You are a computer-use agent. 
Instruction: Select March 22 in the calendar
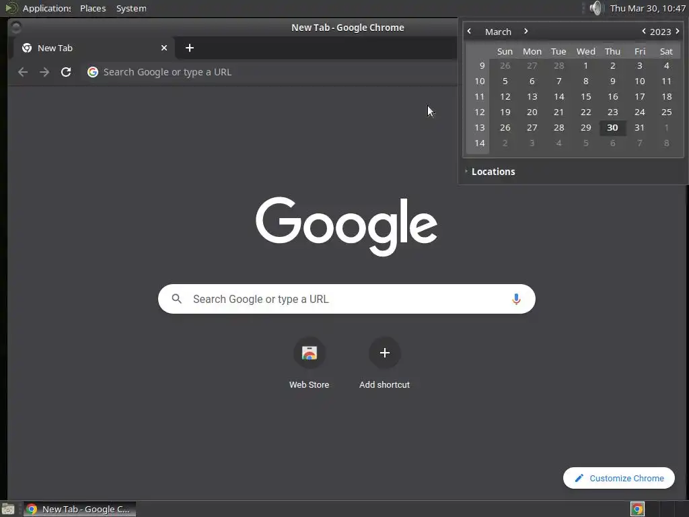(x=586, y=112)
